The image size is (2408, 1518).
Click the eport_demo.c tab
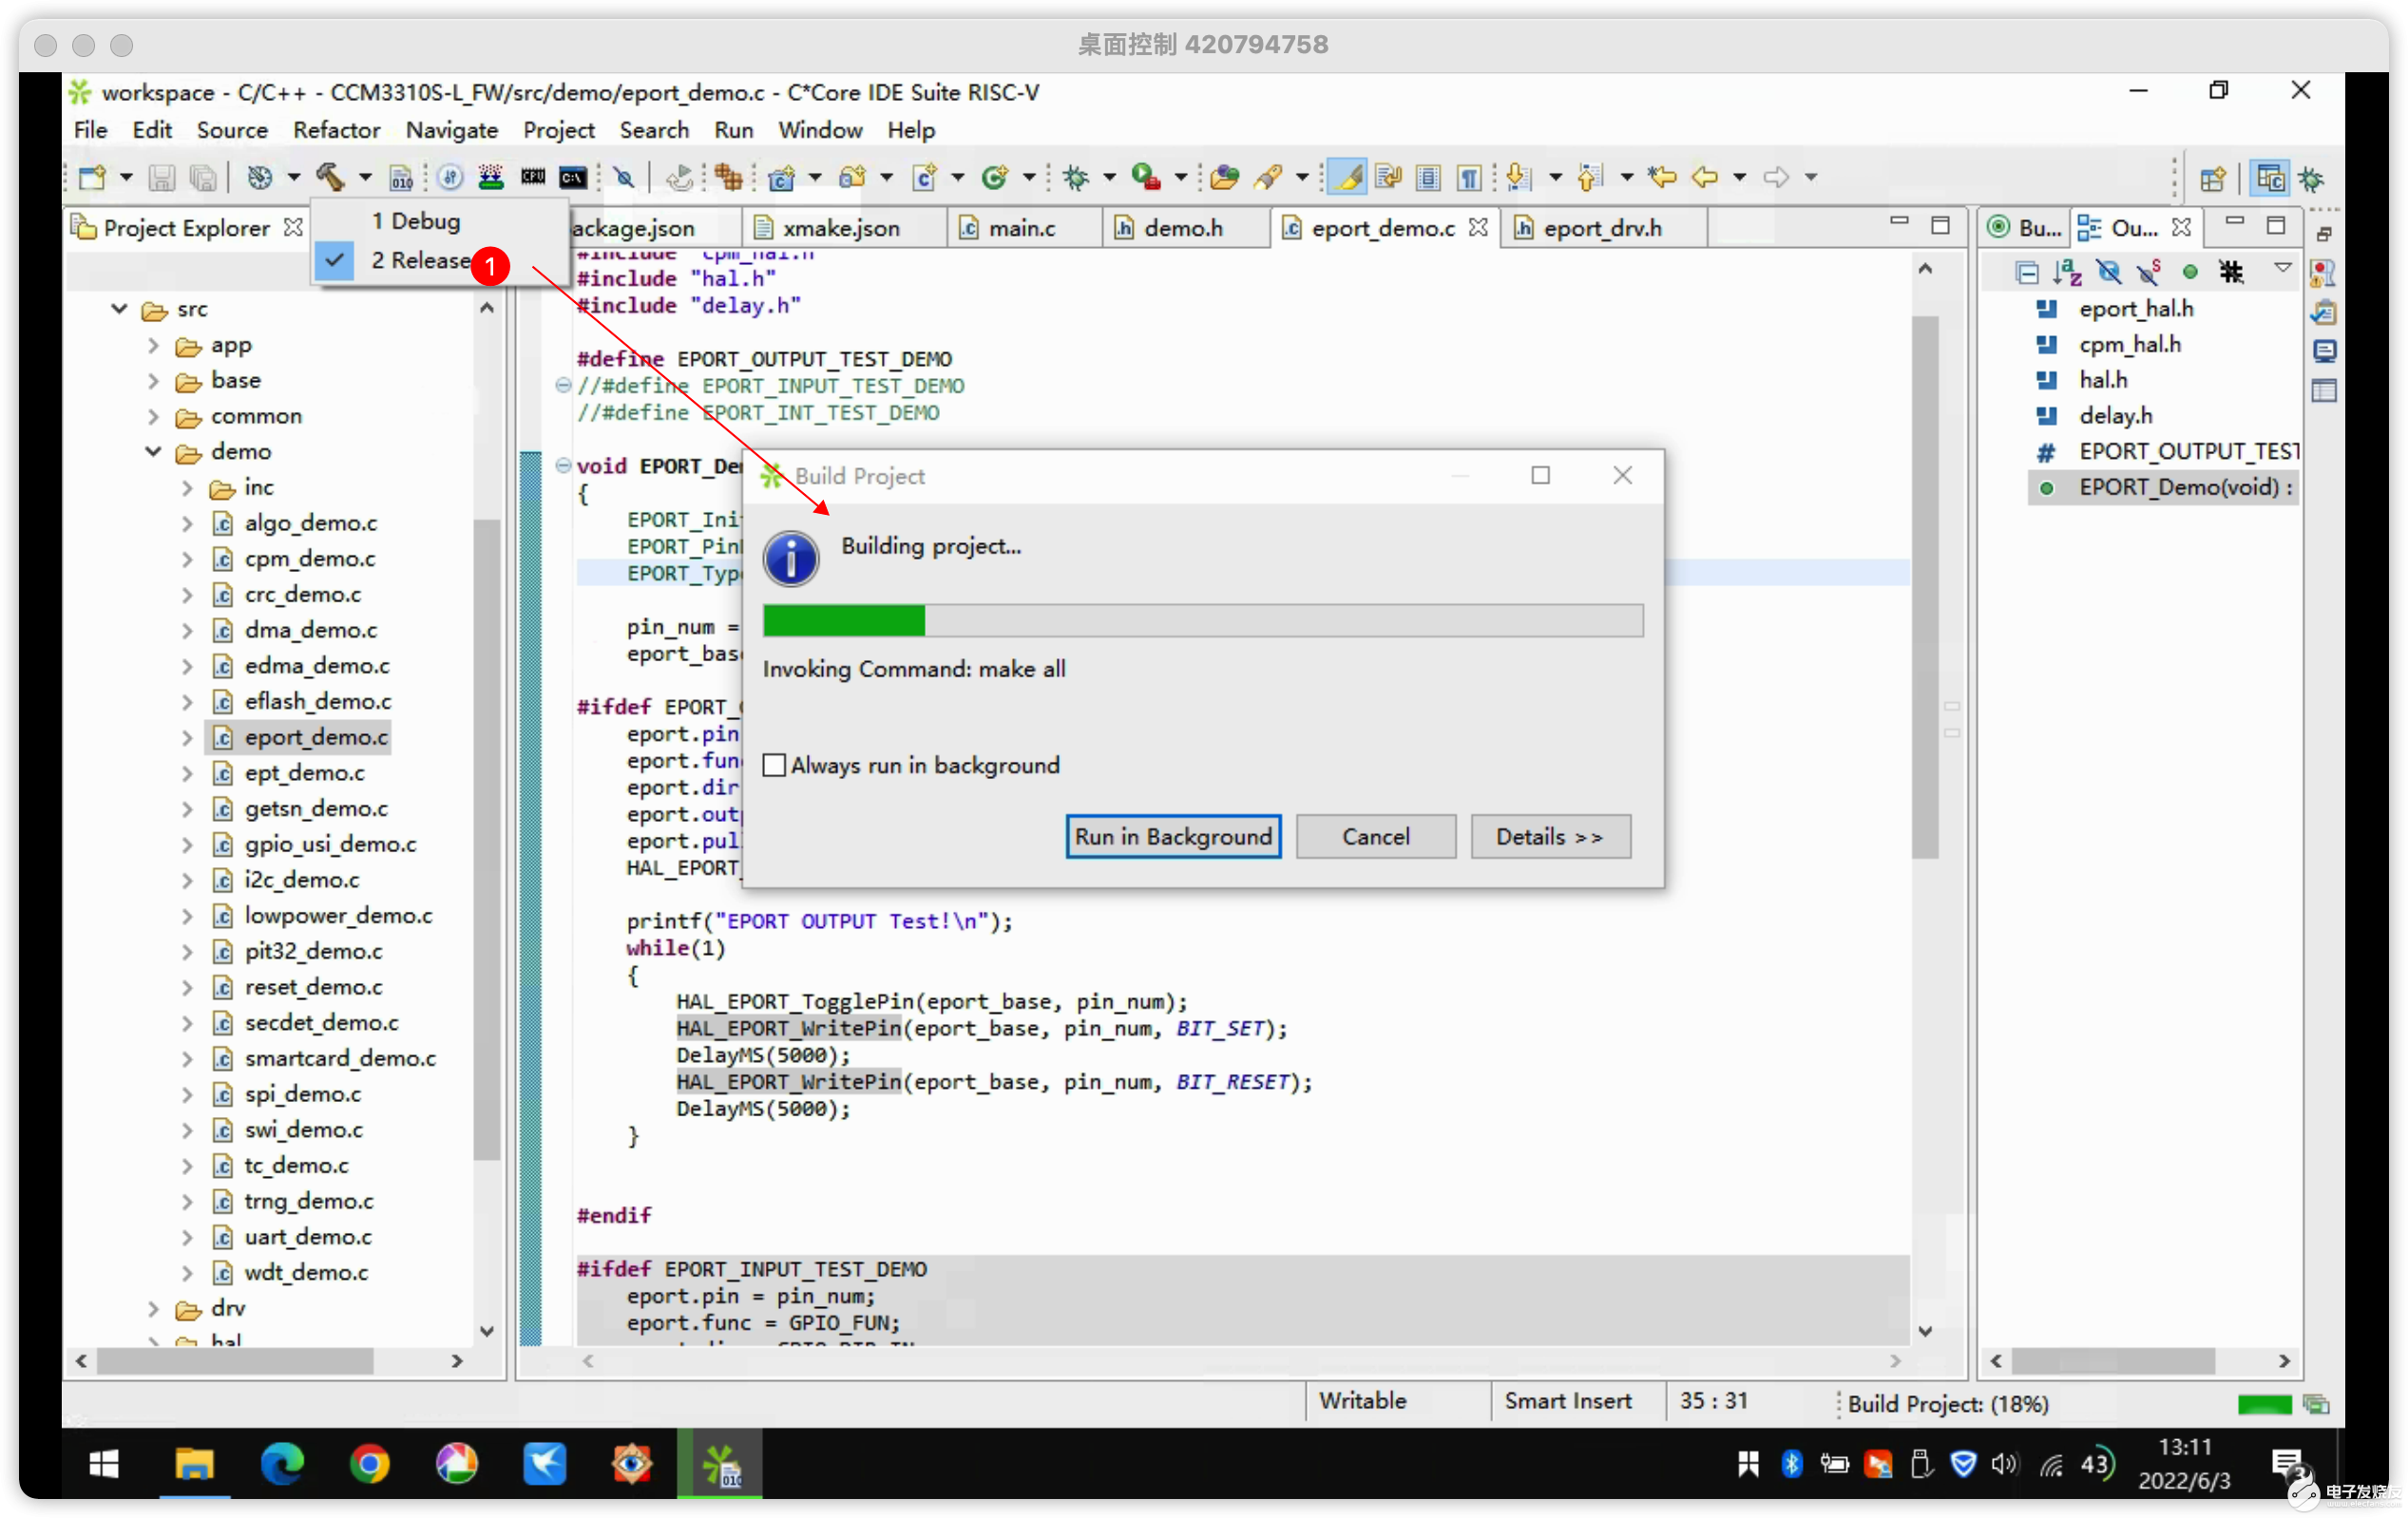coord(1380,227)
